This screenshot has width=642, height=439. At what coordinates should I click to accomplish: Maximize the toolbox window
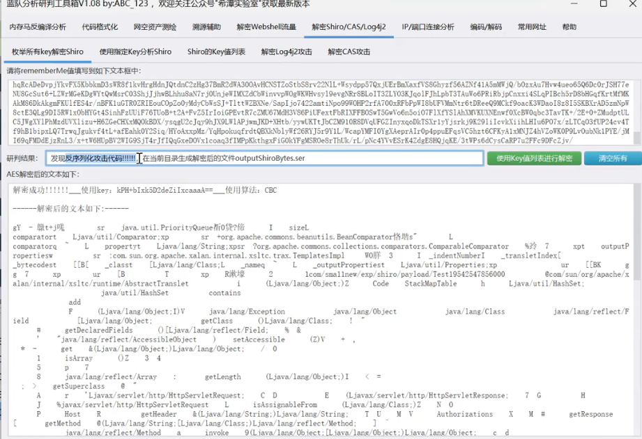click(603, 3)
